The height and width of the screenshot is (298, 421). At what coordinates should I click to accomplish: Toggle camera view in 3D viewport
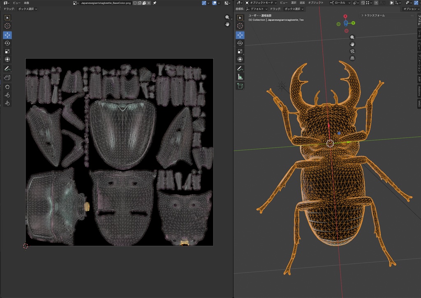(x=352, y=51)
